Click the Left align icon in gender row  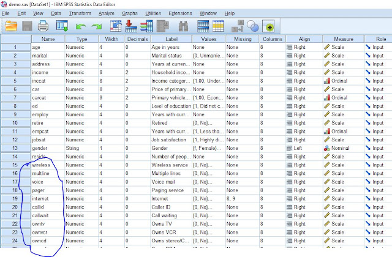click(289, 148)
